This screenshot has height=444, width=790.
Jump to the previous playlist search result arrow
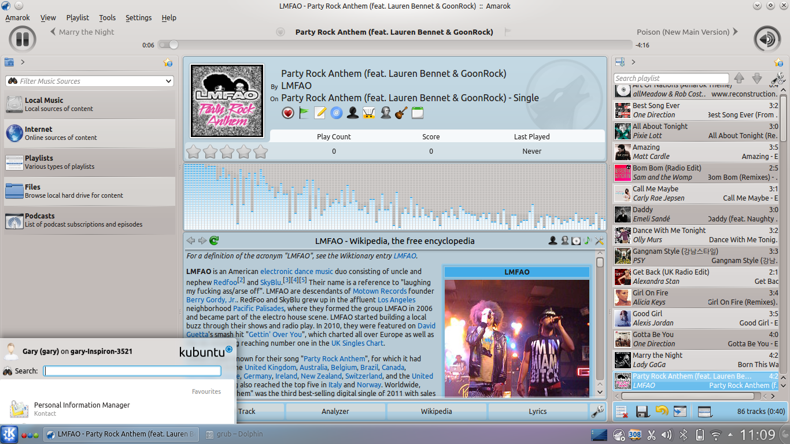click(739, 79)
